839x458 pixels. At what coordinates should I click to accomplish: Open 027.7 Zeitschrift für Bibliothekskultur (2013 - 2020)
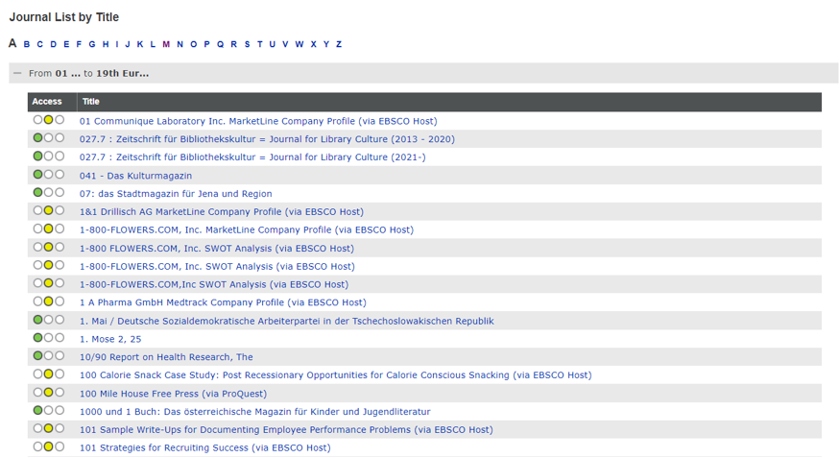pyautogui.click(x=267, y=139)
